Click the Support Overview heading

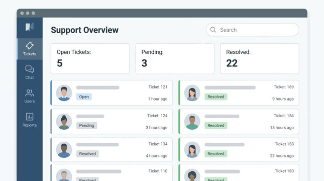coord(85,30)
